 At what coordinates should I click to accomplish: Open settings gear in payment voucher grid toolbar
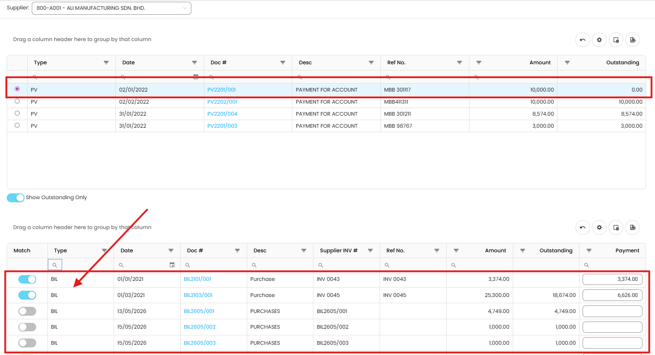coord(599,40)
